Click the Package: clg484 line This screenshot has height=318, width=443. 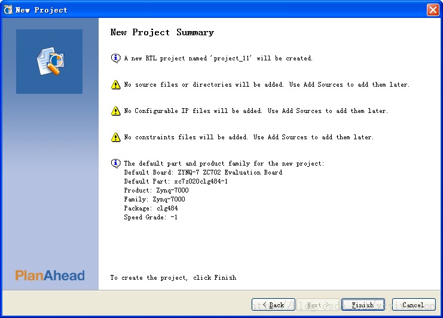(151, 208)
